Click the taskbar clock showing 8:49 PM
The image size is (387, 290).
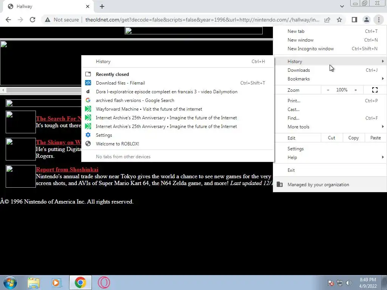368,283
